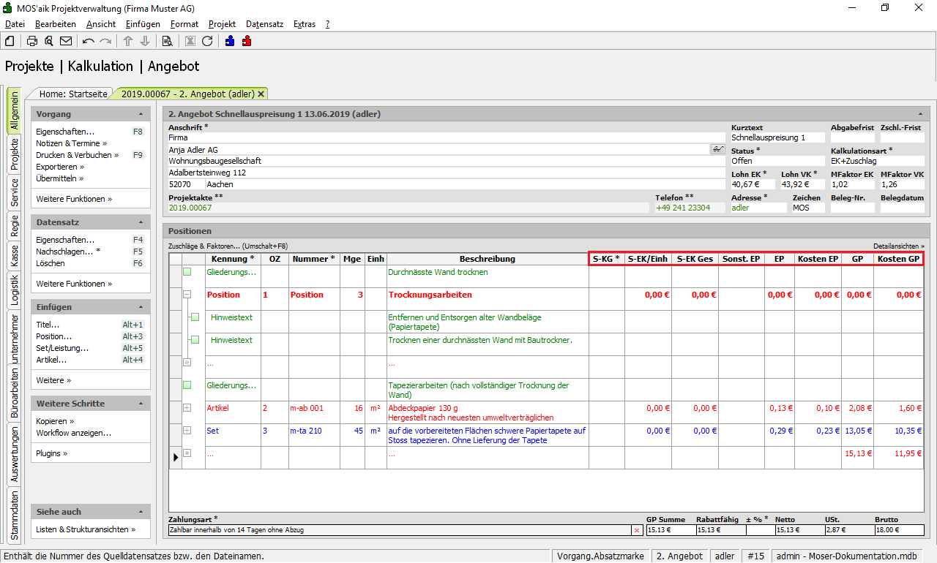Collapse the Vorgang panel section

pos(141,115)
